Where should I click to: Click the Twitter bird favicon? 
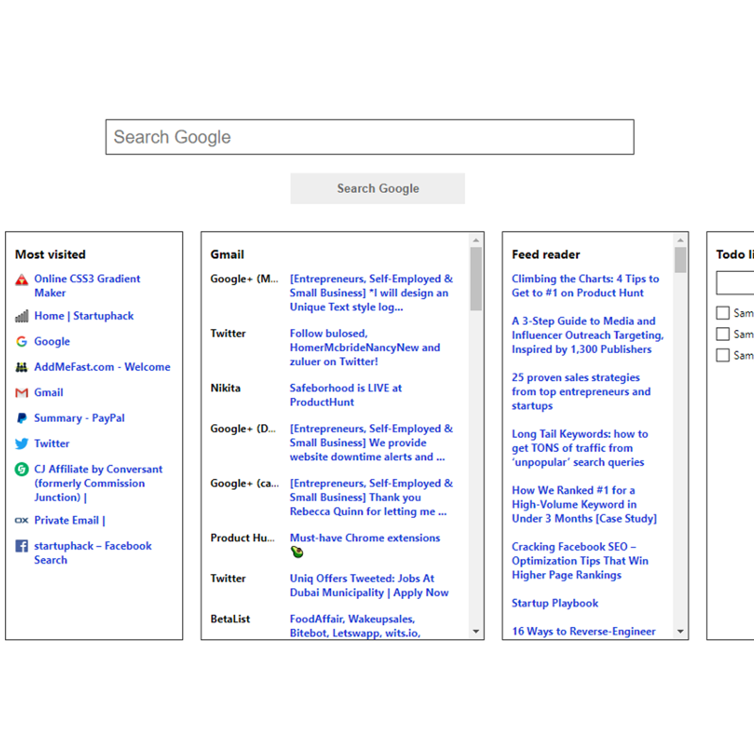[21, 444]
